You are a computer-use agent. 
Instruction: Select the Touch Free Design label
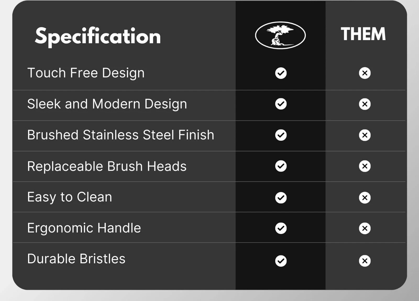pos(86,73)
